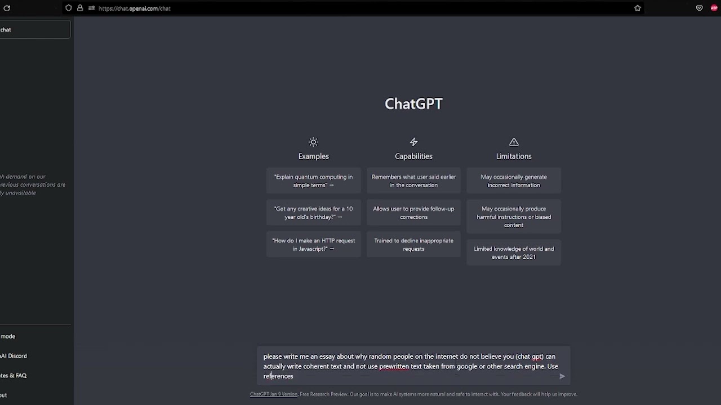Screen dimensions: 721x405
Task: Click the shield tracking protection icon
Action: point(69,8)
